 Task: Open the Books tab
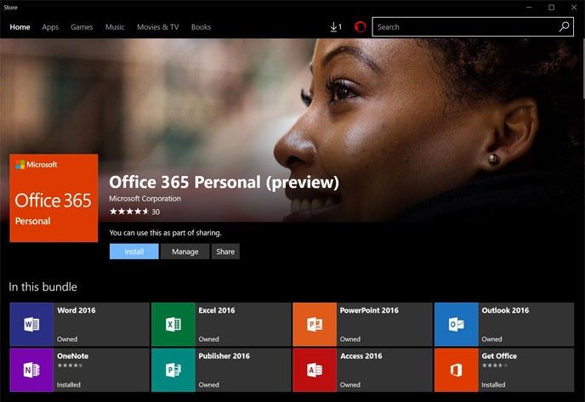pos(201,27)
